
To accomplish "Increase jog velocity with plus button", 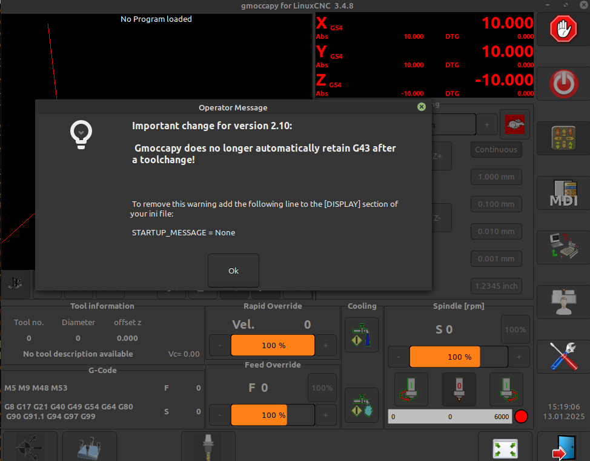I will pyautogui.click(x=487, y=124).
